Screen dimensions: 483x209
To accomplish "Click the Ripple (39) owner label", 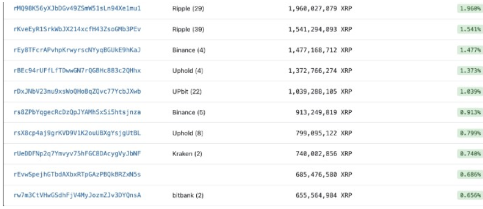I will (188, 30).
